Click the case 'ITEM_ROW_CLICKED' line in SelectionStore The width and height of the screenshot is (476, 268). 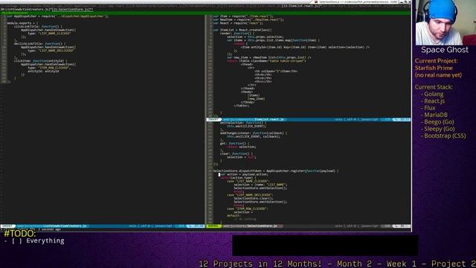(247, 208)
